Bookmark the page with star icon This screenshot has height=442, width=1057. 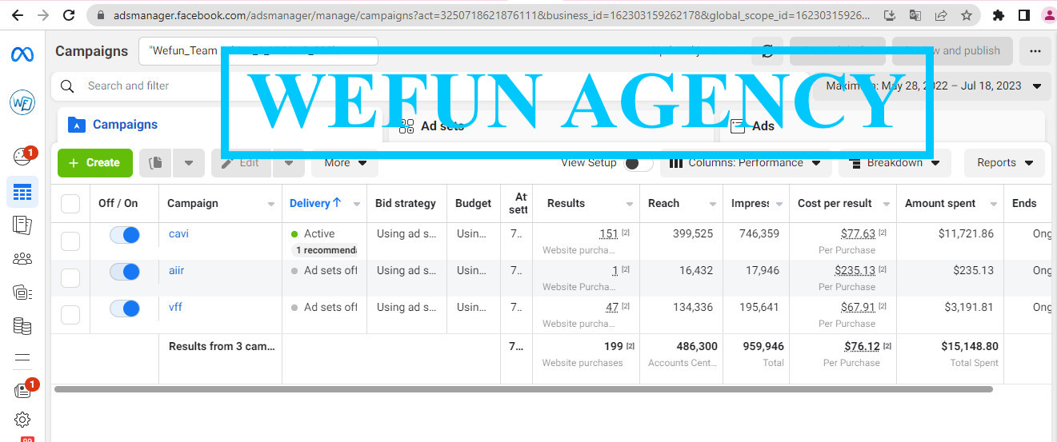click(x=967, y=14)
